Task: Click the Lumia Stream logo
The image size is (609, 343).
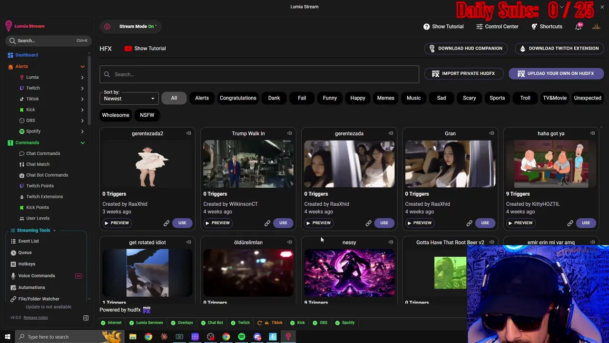Action: pyautogui.click(x=25, y=26)
